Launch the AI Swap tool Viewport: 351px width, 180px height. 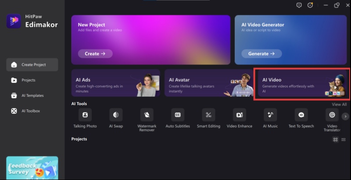pyautogui.click(x=116, y=115)
